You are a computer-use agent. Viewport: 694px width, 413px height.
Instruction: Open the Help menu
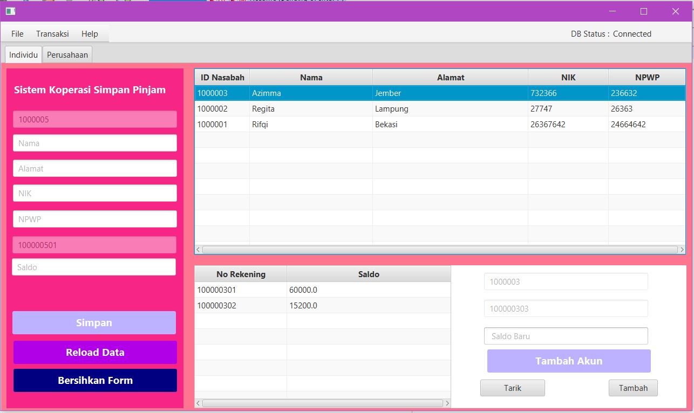[x=90, y=33]
